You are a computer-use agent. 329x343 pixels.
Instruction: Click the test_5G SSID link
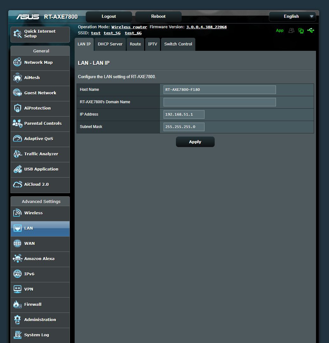112,33
